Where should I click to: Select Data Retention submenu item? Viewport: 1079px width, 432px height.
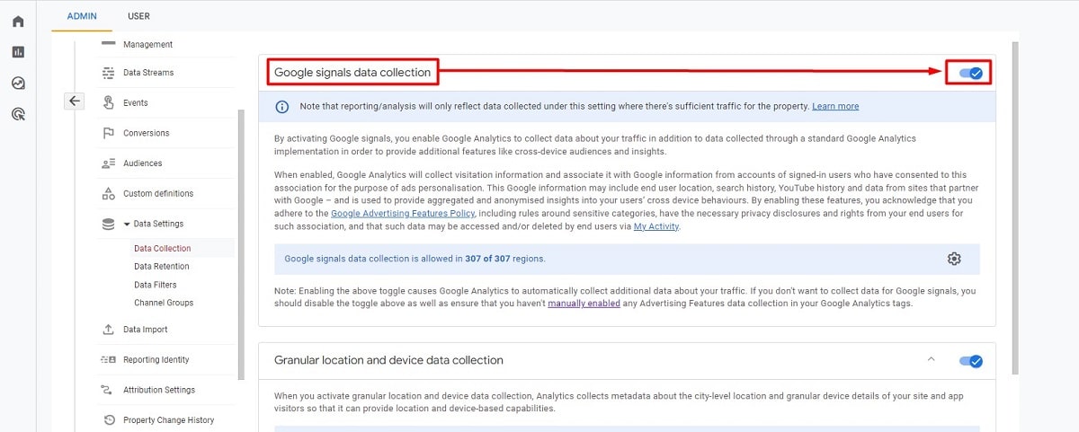click(162, 267)
